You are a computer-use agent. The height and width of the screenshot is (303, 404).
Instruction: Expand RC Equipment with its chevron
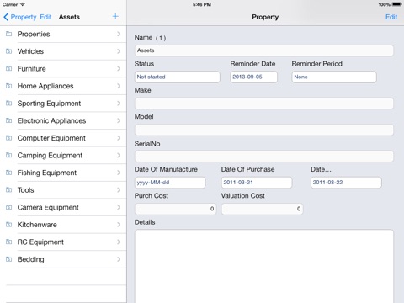119,242
